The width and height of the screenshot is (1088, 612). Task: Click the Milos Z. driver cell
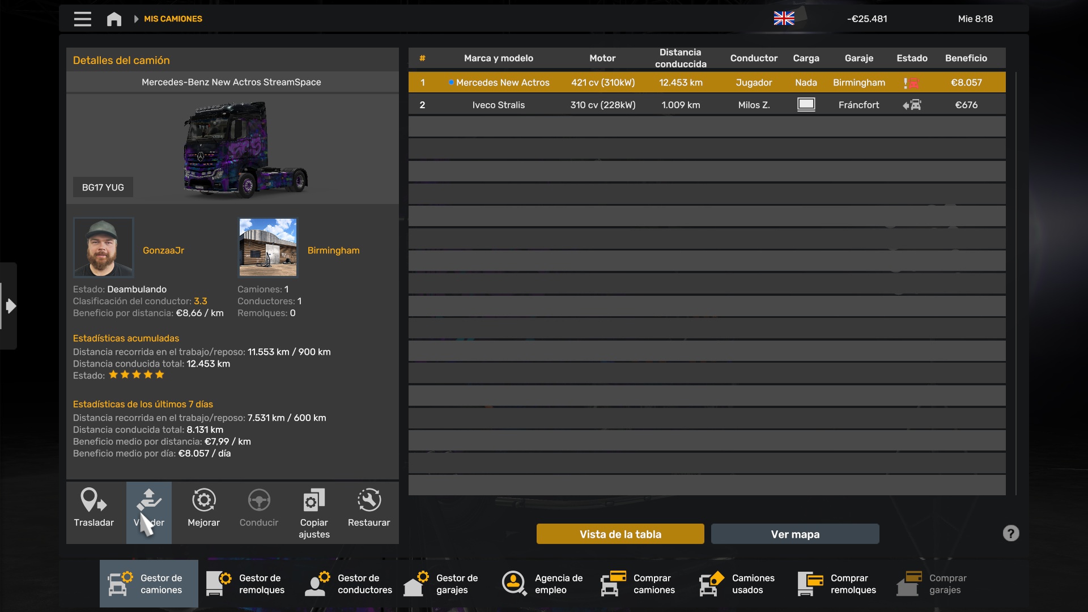[x=754, y=105]
